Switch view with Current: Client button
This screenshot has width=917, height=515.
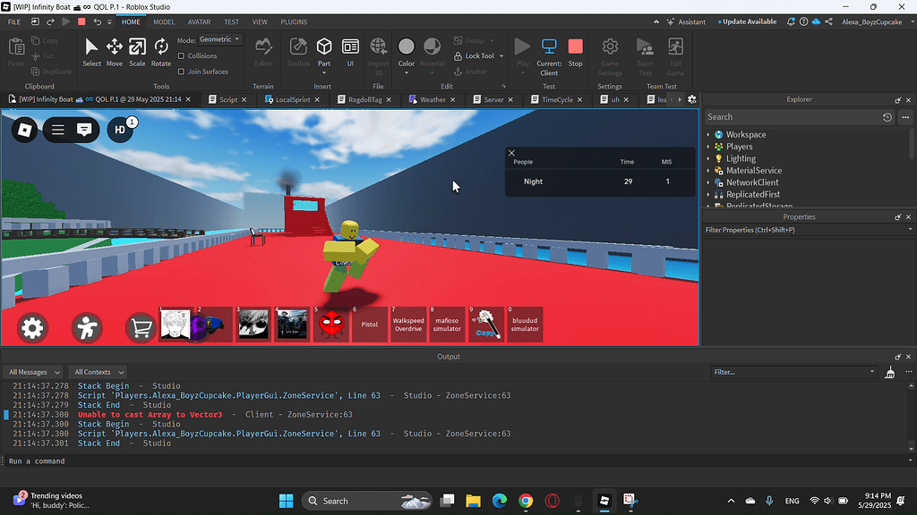[x=549, y=56]
